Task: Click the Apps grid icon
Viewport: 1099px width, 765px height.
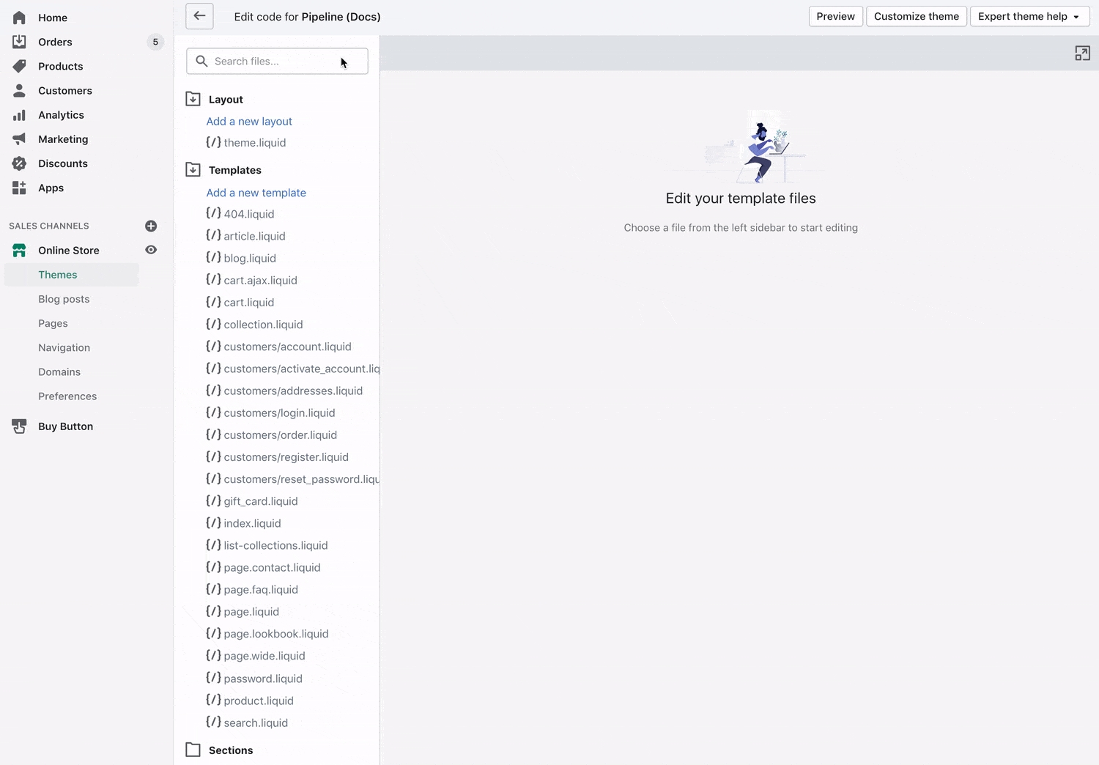Action: click(x=19, y=188)
